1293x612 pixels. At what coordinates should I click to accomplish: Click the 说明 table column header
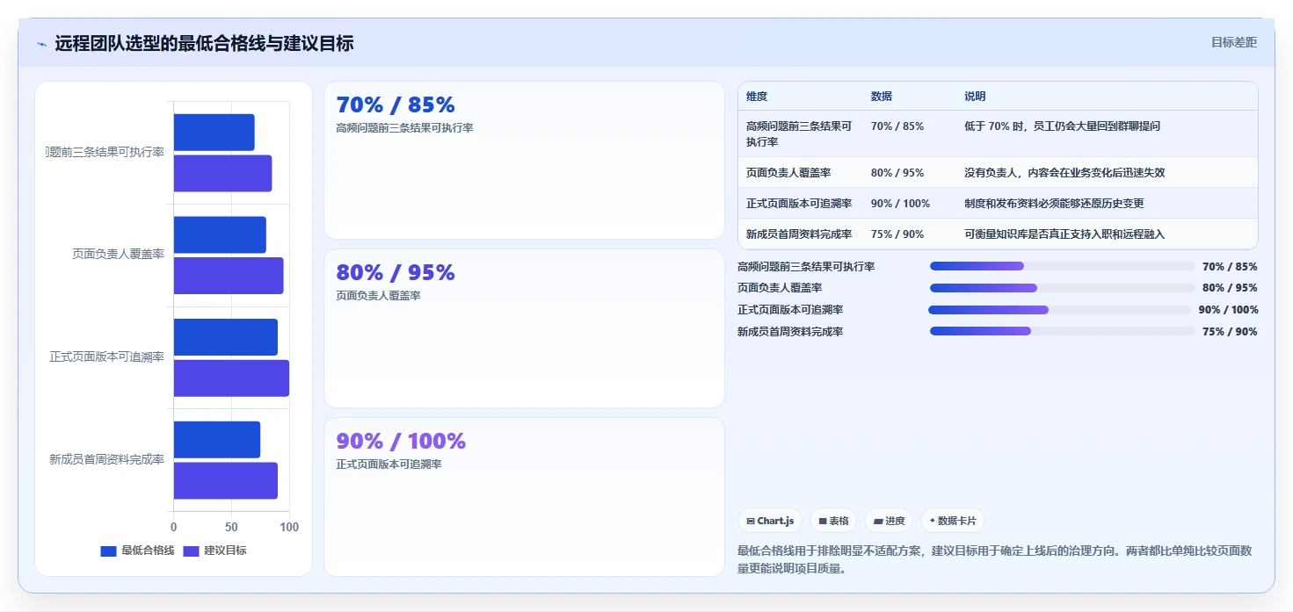(975, 97)
